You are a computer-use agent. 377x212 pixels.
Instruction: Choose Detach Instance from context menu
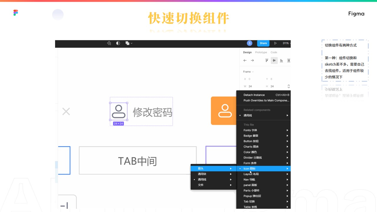(254, 95)
